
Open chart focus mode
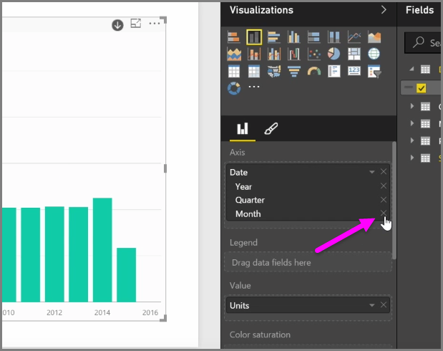135,23
